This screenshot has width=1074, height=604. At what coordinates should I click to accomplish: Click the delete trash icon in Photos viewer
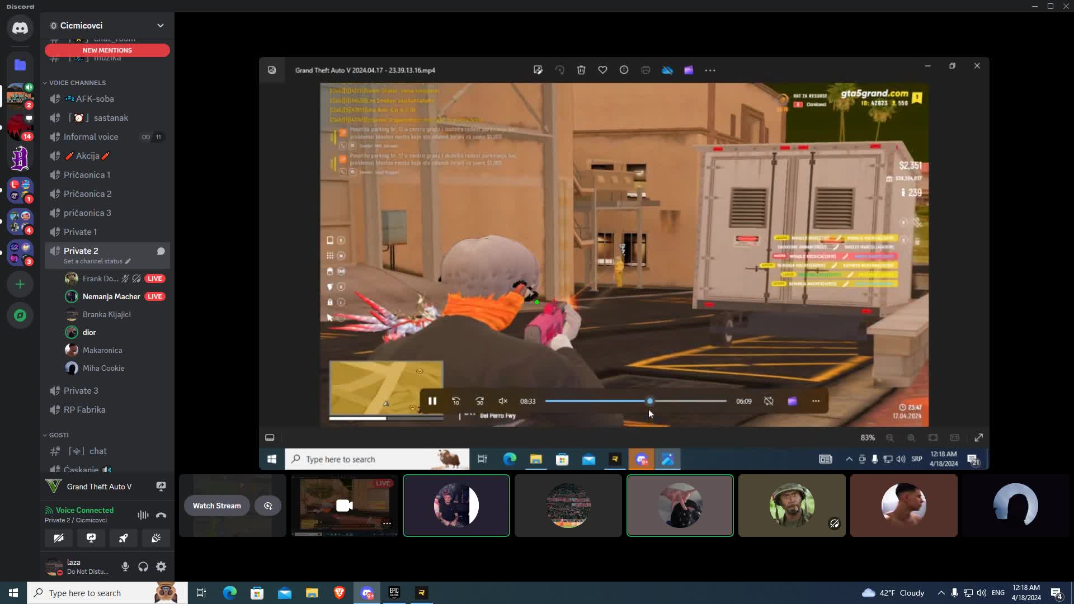(x=581, y=70)
